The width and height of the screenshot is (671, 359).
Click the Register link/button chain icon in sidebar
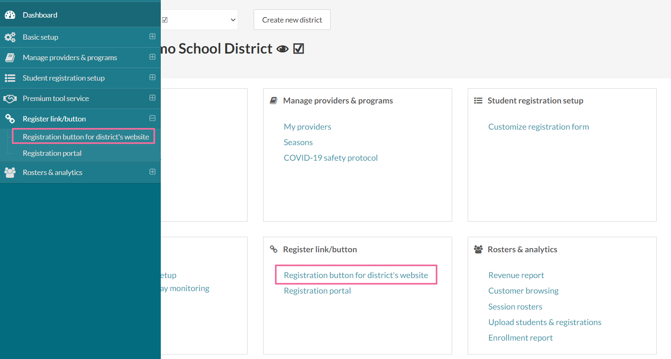[10, 119]
